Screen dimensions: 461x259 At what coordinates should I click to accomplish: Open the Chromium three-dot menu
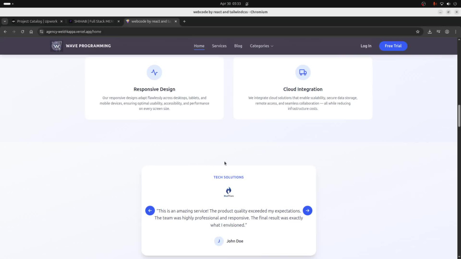(x=456, y=32)
